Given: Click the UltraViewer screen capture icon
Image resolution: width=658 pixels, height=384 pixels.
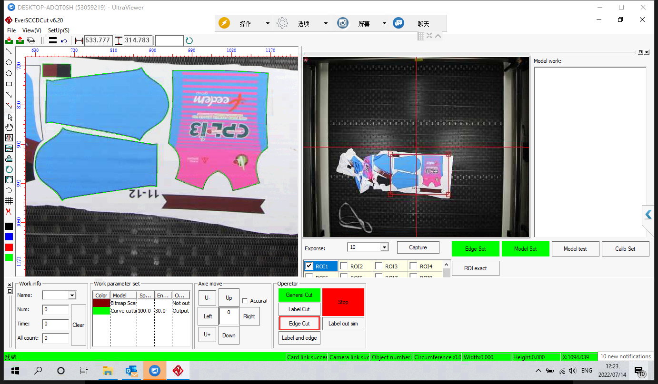Looking at the screenshot, I should click(x=343, y=23).
